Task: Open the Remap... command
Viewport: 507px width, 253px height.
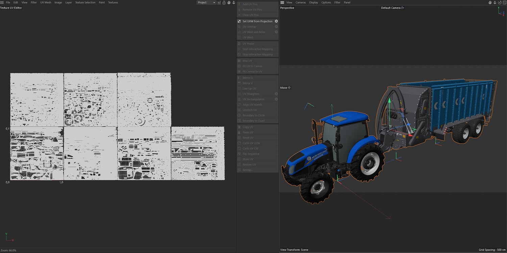Action: pyautogui.click(x=258, y=170)
